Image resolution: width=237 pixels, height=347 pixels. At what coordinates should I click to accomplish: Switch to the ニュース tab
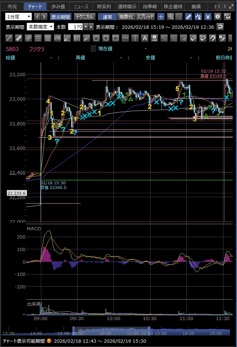coord(80,6)
